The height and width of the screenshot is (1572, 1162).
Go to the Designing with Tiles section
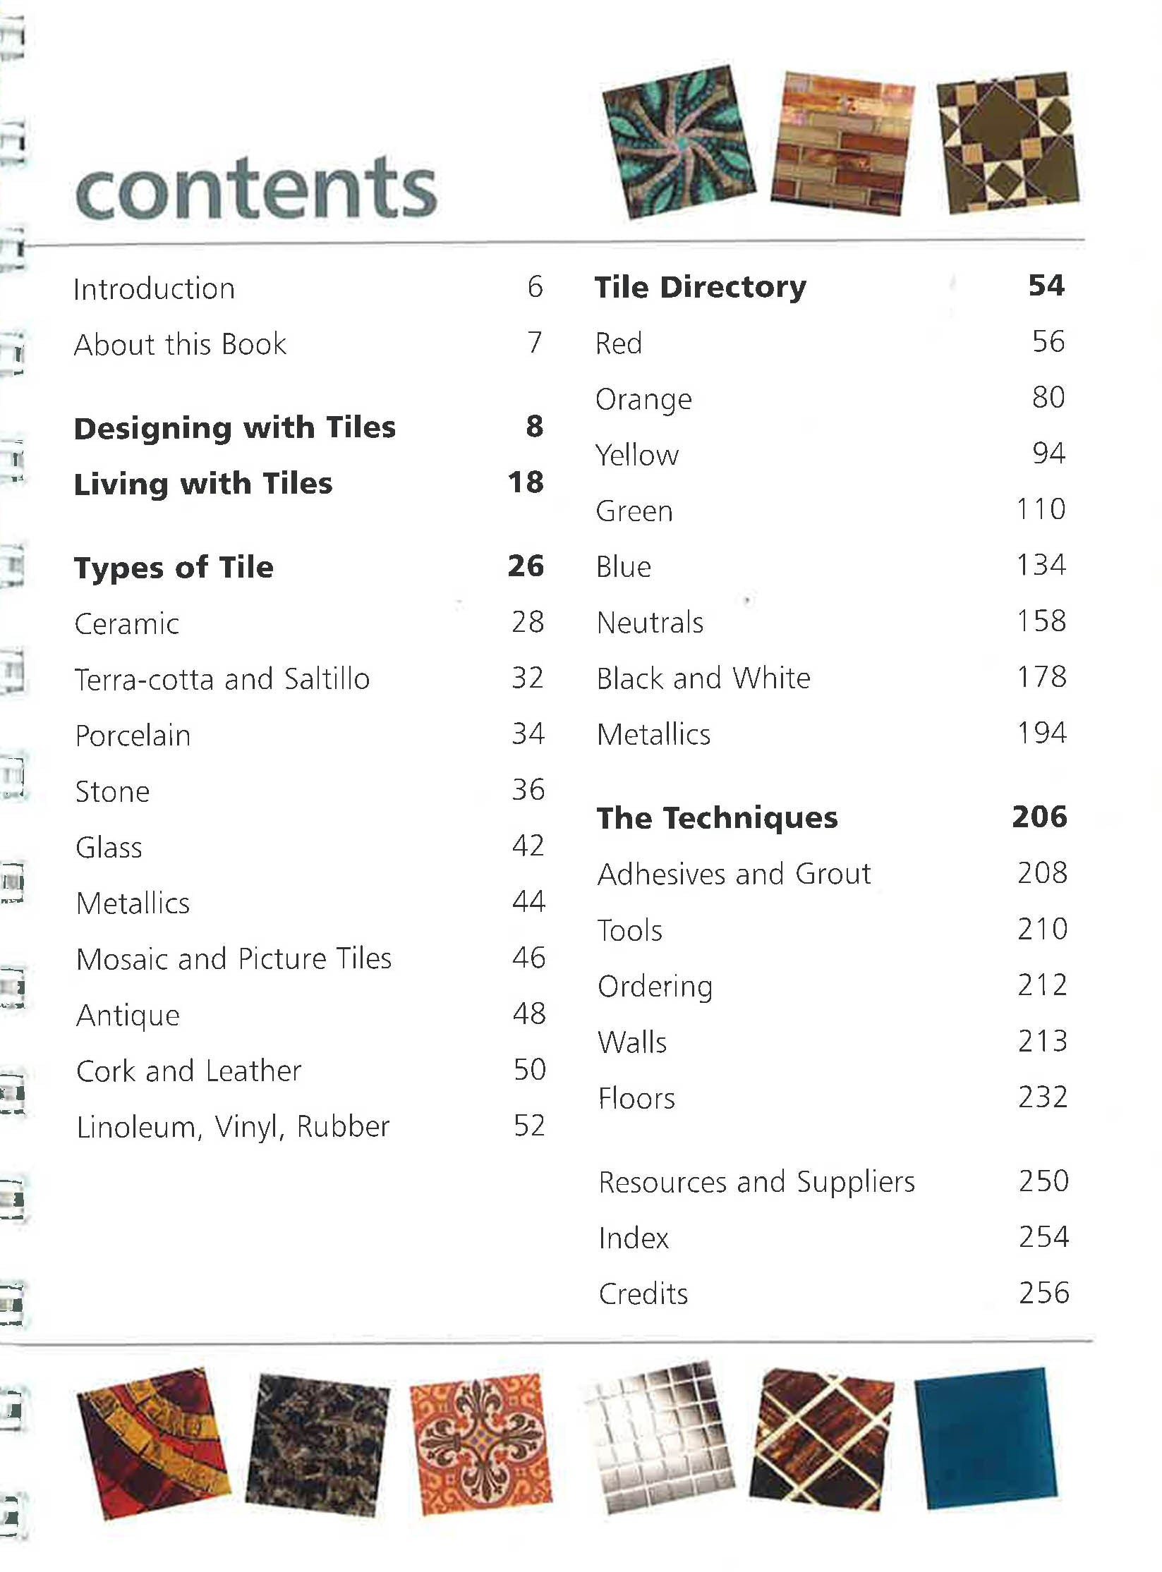tap(234, 428)
